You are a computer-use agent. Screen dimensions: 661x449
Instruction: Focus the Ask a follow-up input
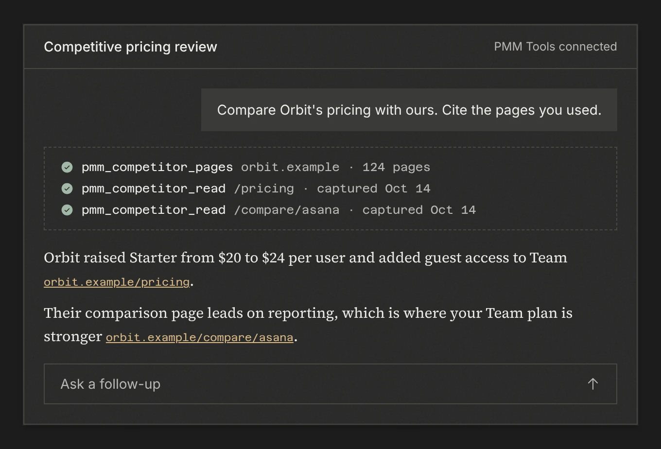click(330, 384)
